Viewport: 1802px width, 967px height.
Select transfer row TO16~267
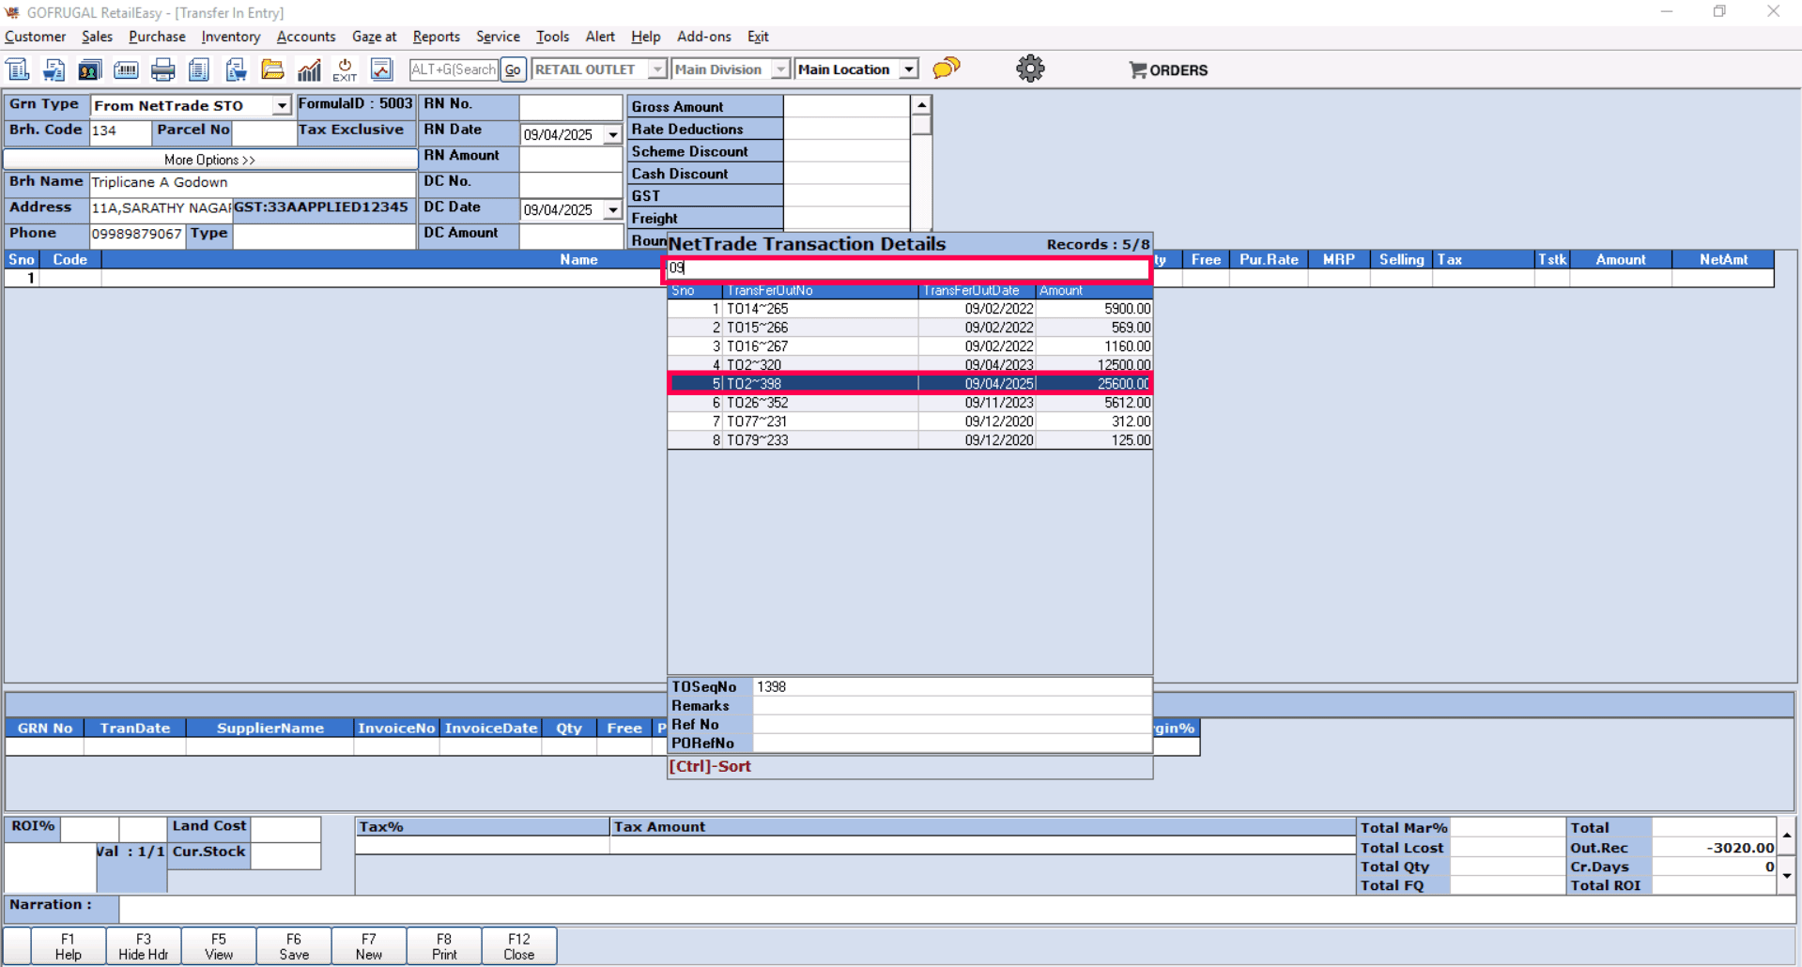(910, 346)
